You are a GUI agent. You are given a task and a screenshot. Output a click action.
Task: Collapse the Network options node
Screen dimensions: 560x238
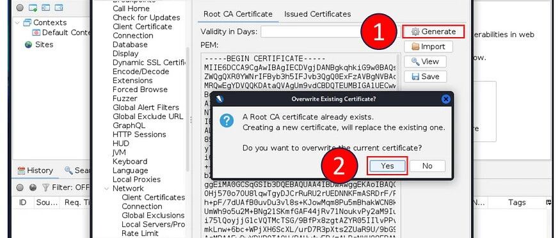pyautogui.click(x=107, y=188)
